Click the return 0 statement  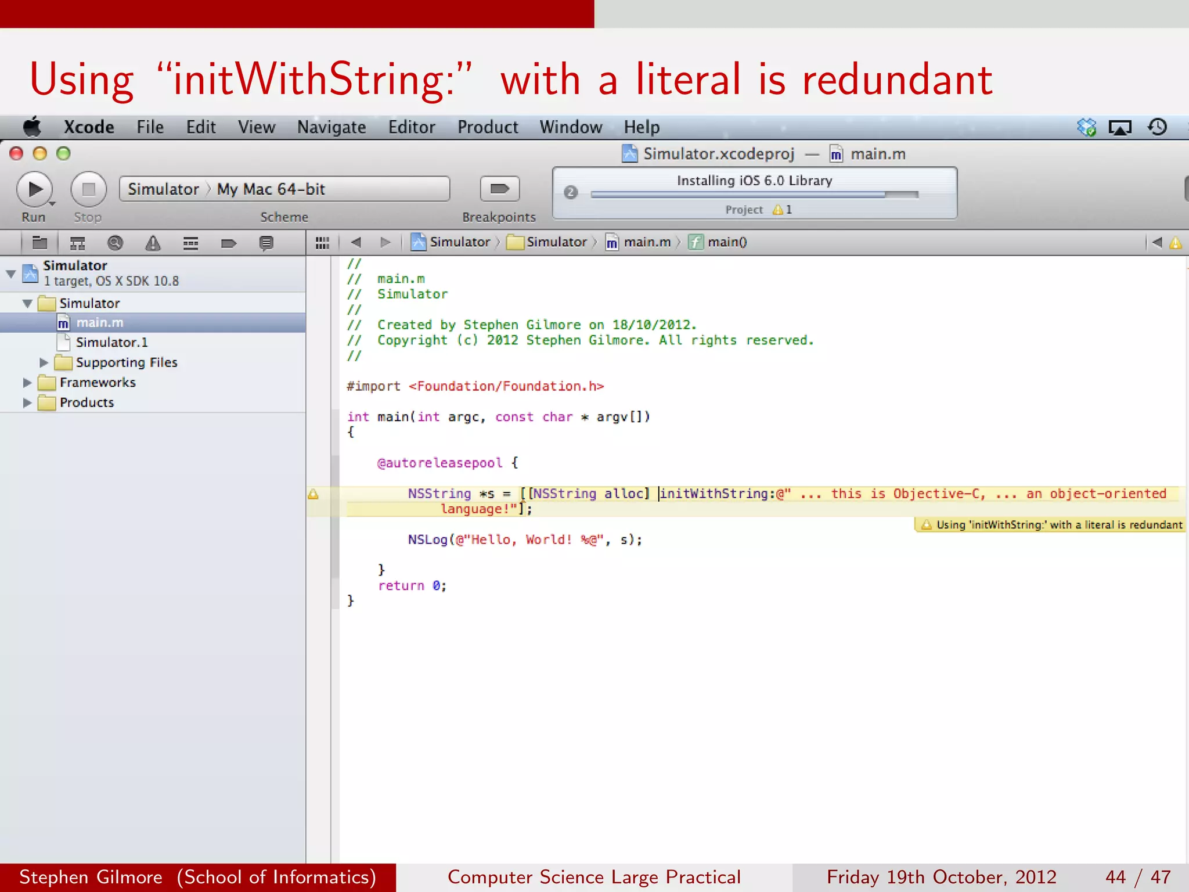[x=412, y=585]
